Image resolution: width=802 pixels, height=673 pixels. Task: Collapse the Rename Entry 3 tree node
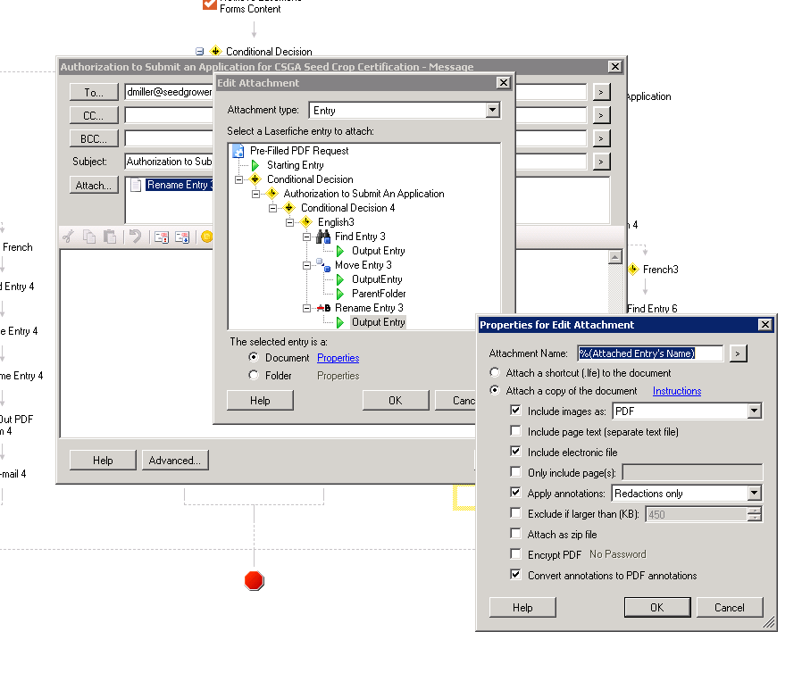point(306,308)
